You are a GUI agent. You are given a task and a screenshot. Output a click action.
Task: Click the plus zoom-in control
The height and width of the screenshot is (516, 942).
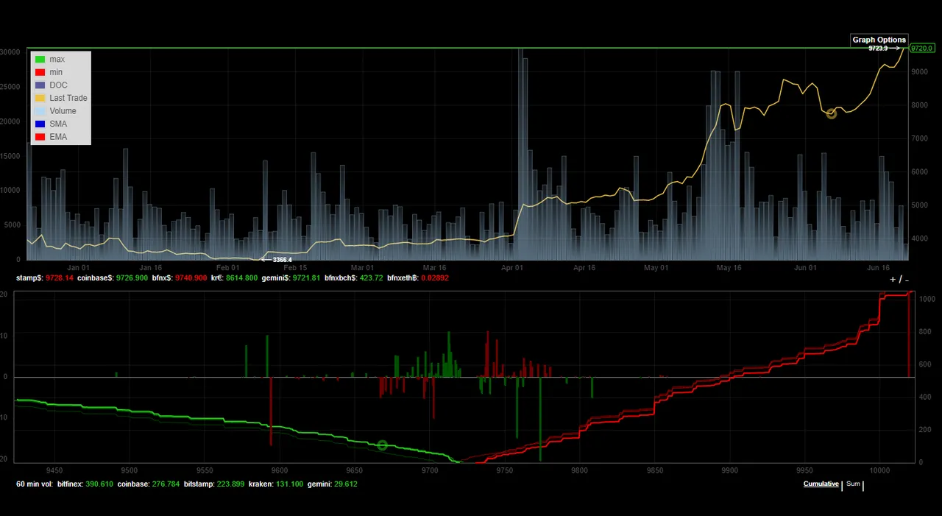(x=893, y=280)
